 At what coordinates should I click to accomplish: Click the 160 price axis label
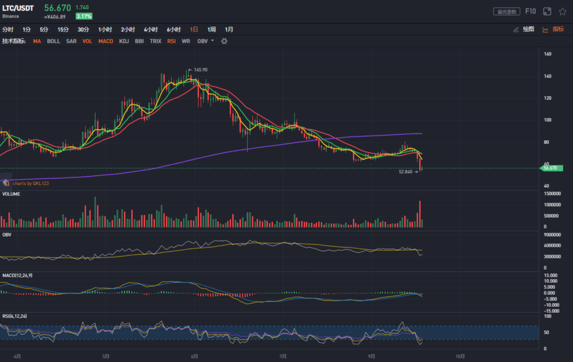pos(548,54)
